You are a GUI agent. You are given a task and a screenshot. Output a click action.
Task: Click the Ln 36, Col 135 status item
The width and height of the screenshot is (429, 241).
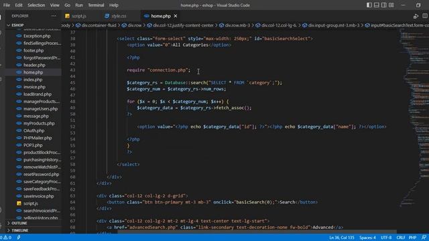point(341,238)
